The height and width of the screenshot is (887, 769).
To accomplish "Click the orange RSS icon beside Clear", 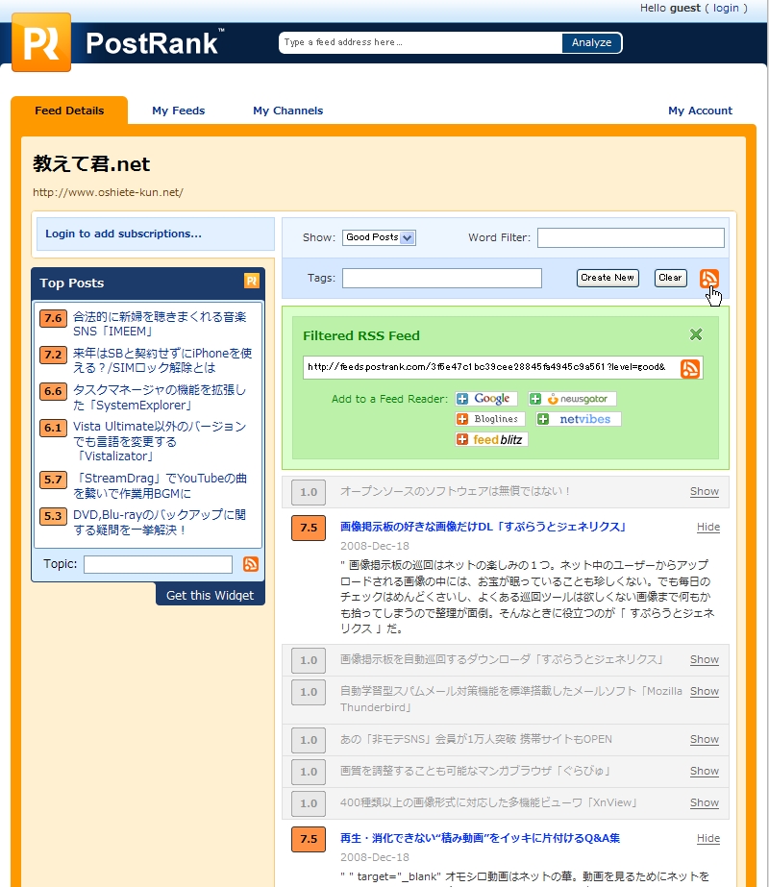I will [708, 279].
